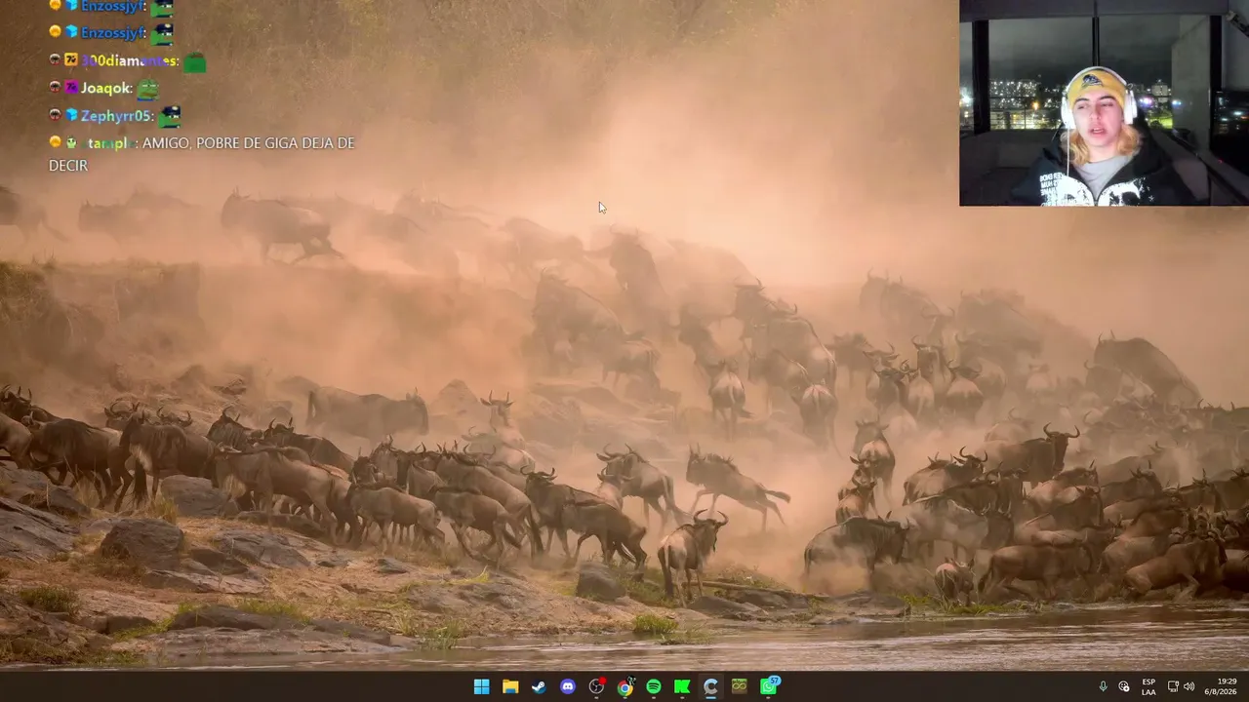Open the volume speaker tray icon
1249x702 pixels.
[x=1189, y=686]
